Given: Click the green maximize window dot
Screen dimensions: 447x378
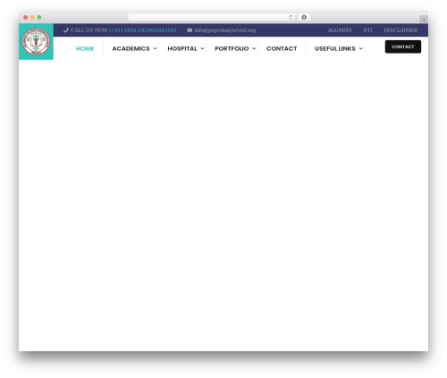Looking at the screenshot, I should click(39, 17).
